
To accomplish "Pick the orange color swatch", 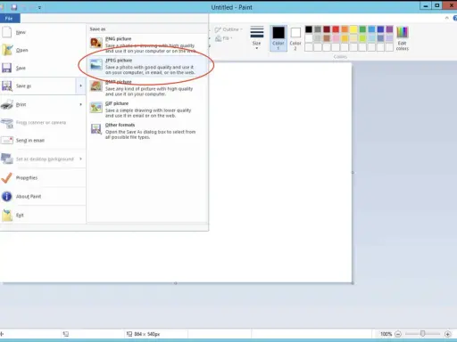I will click(345, 29).
